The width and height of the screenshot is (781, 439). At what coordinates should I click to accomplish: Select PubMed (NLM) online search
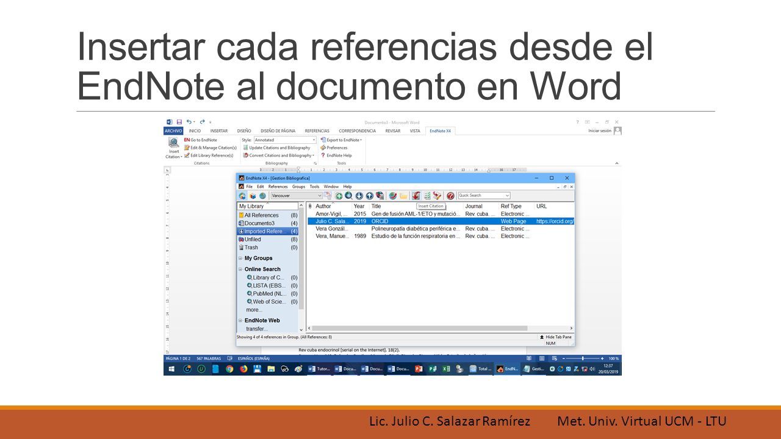pyautogui.click(x=272, y=293)
